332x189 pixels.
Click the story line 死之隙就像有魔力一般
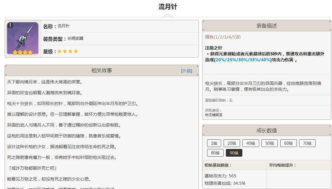pyautogui.click(x=62, y=157)
